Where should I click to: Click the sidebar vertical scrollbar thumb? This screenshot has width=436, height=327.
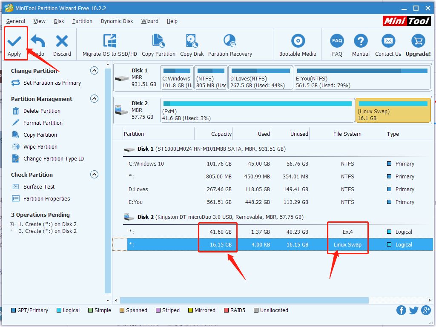[x=108, y=181]
